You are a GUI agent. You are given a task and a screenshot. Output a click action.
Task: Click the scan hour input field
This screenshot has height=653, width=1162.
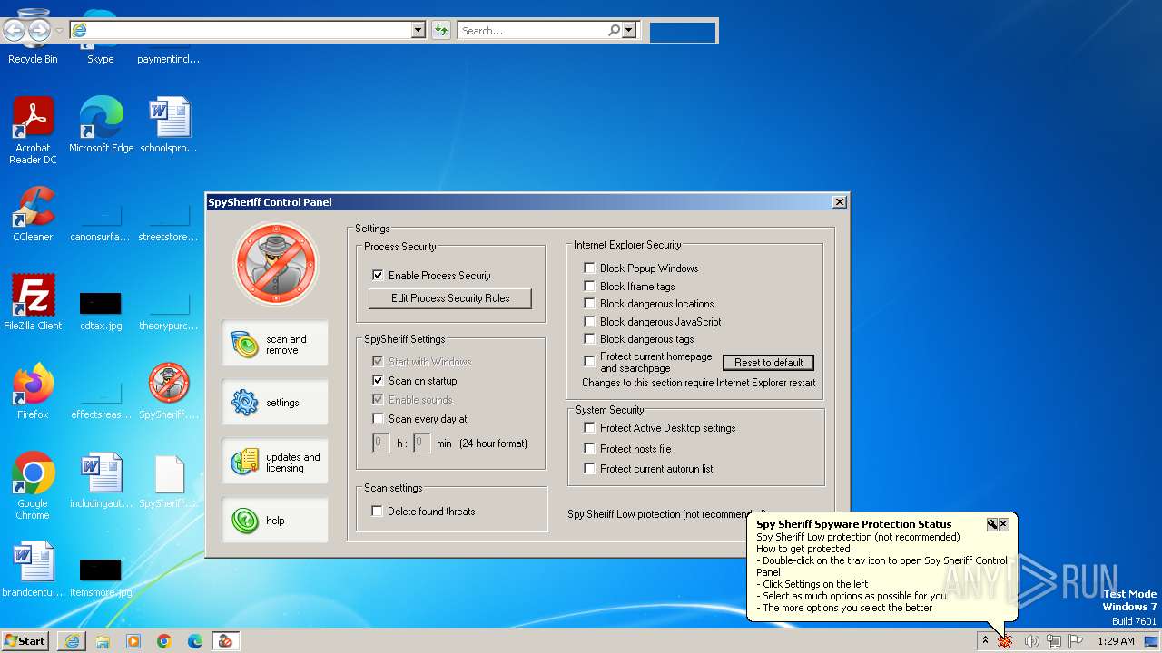tap(381, 443)
